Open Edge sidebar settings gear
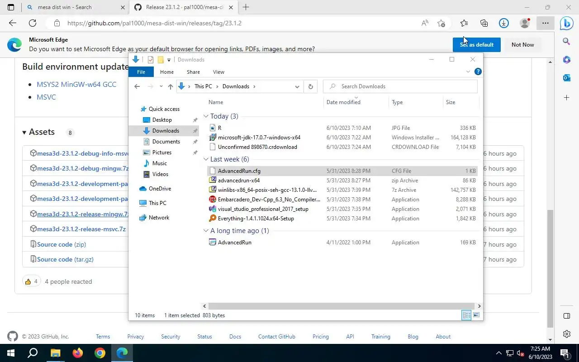 pyautogui.click(x=566, y=334)
